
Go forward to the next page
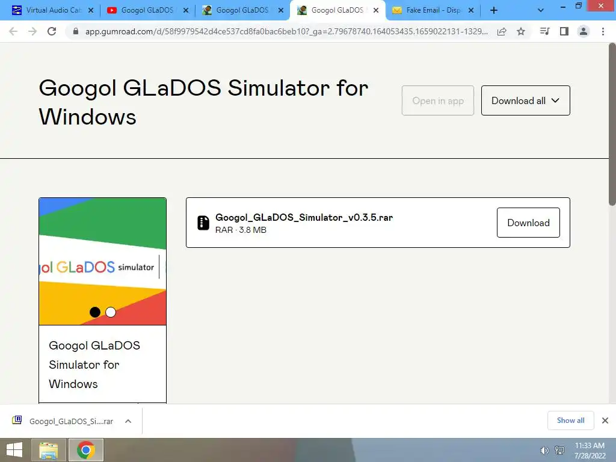(x=32, y=31)
